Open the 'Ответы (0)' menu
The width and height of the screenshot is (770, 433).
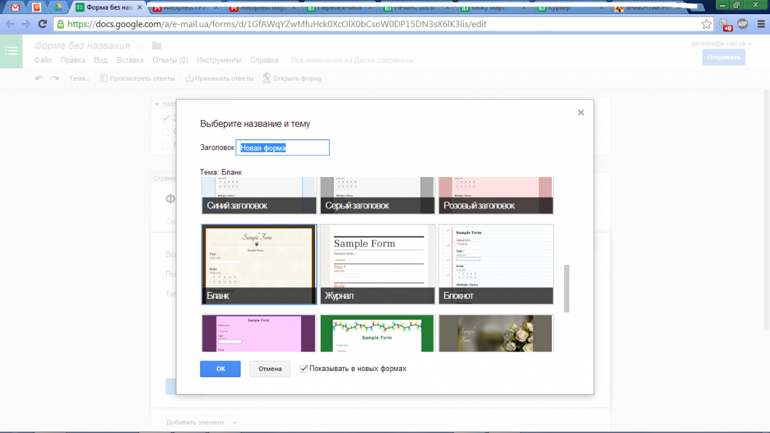click(x=170, y=60)
